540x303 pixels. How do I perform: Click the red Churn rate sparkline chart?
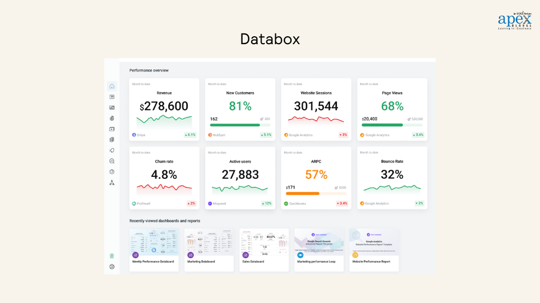[165, 188]
